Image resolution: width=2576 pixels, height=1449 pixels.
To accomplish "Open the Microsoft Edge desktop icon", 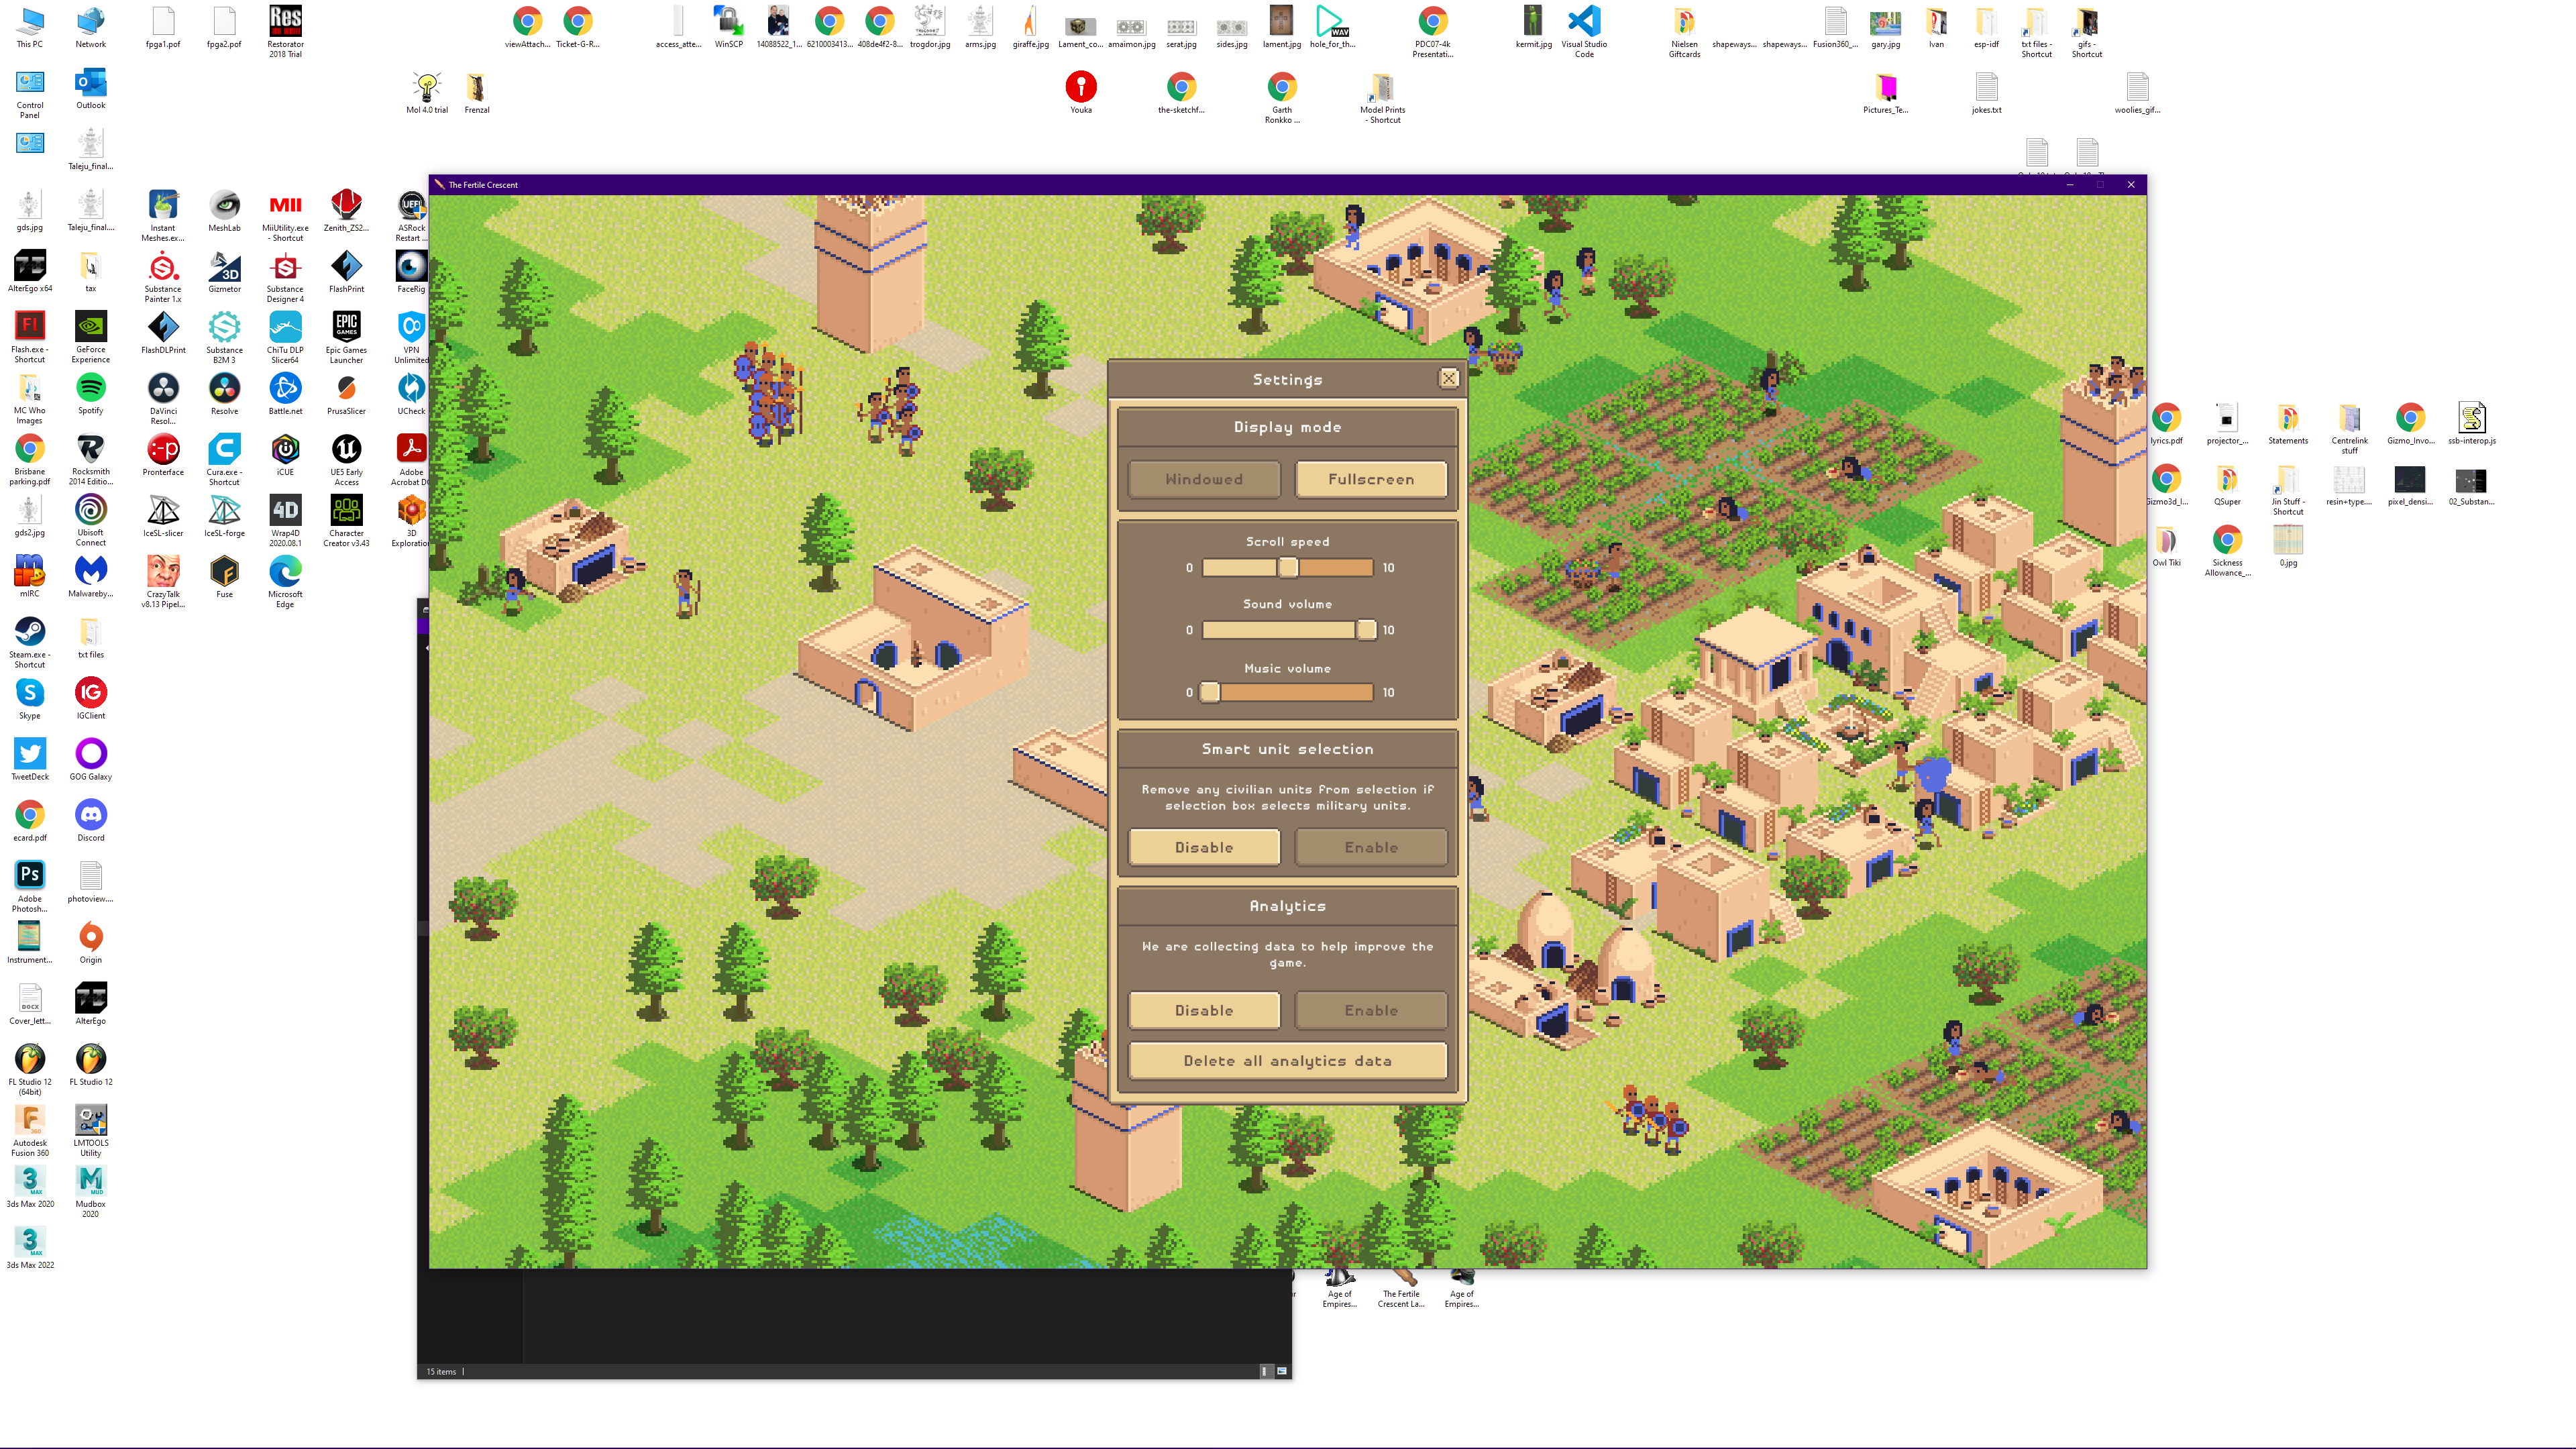I will 285,581.
